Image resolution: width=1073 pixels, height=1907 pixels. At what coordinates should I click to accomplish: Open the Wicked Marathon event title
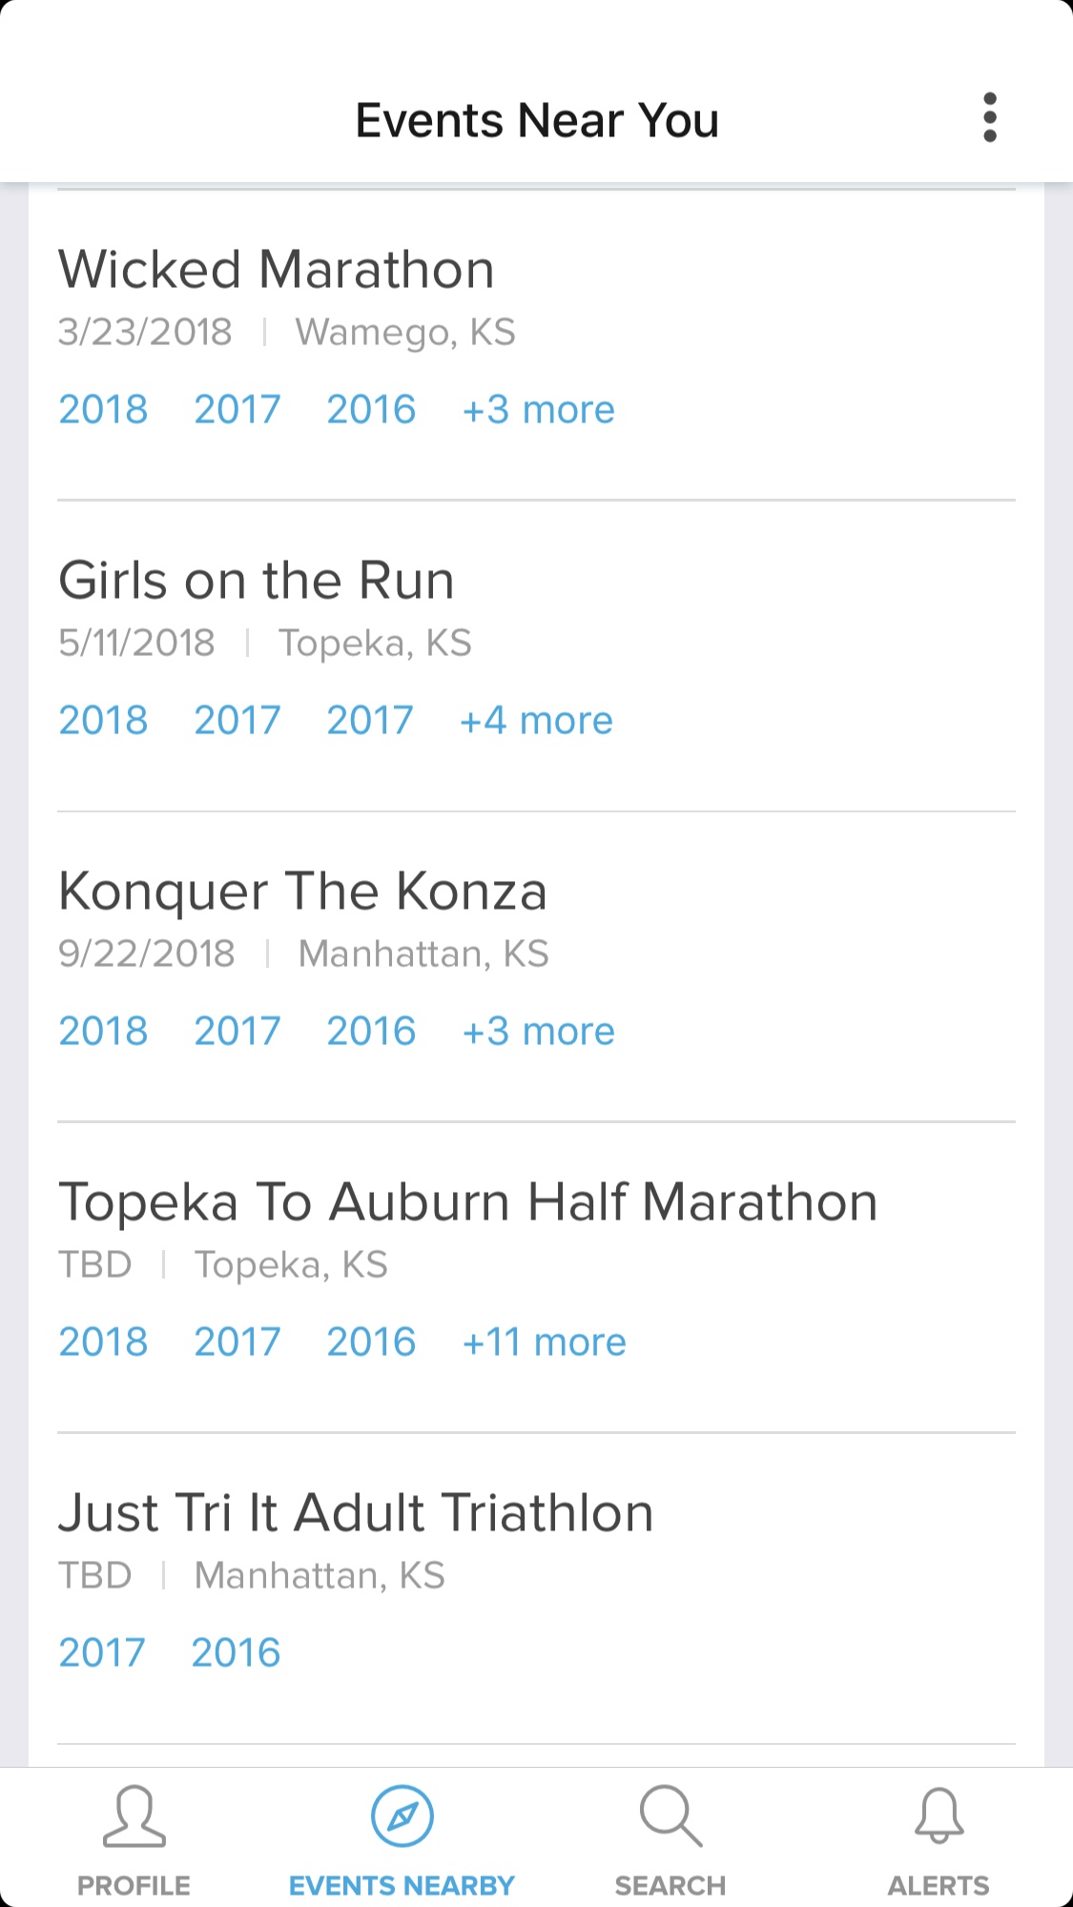(277, 270)
